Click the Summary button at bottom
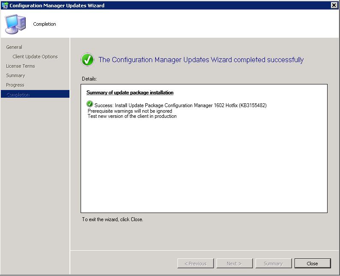This screenshot has width=340, height=276. coord(274,264)
